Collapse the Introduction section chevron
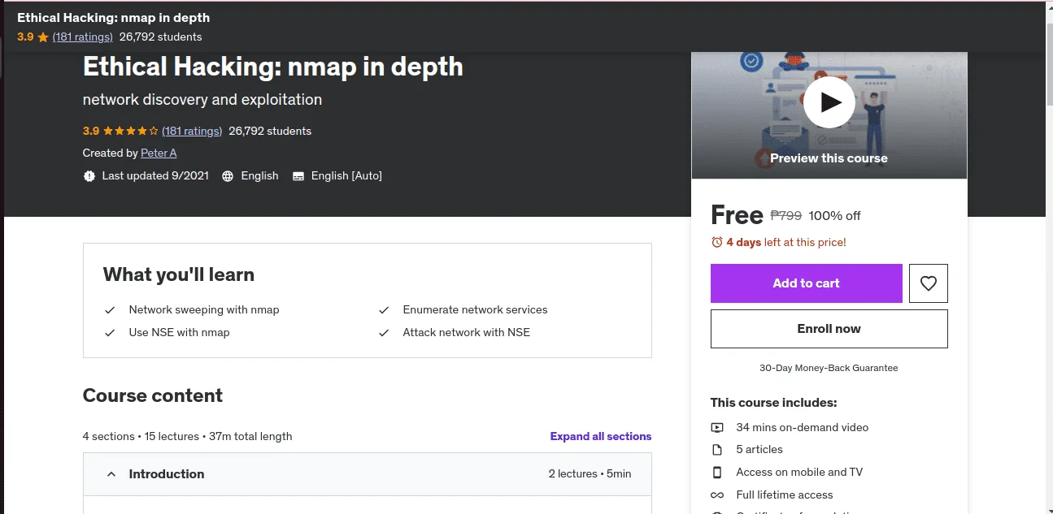The image size is (1053, 514). tap(111, 474)
